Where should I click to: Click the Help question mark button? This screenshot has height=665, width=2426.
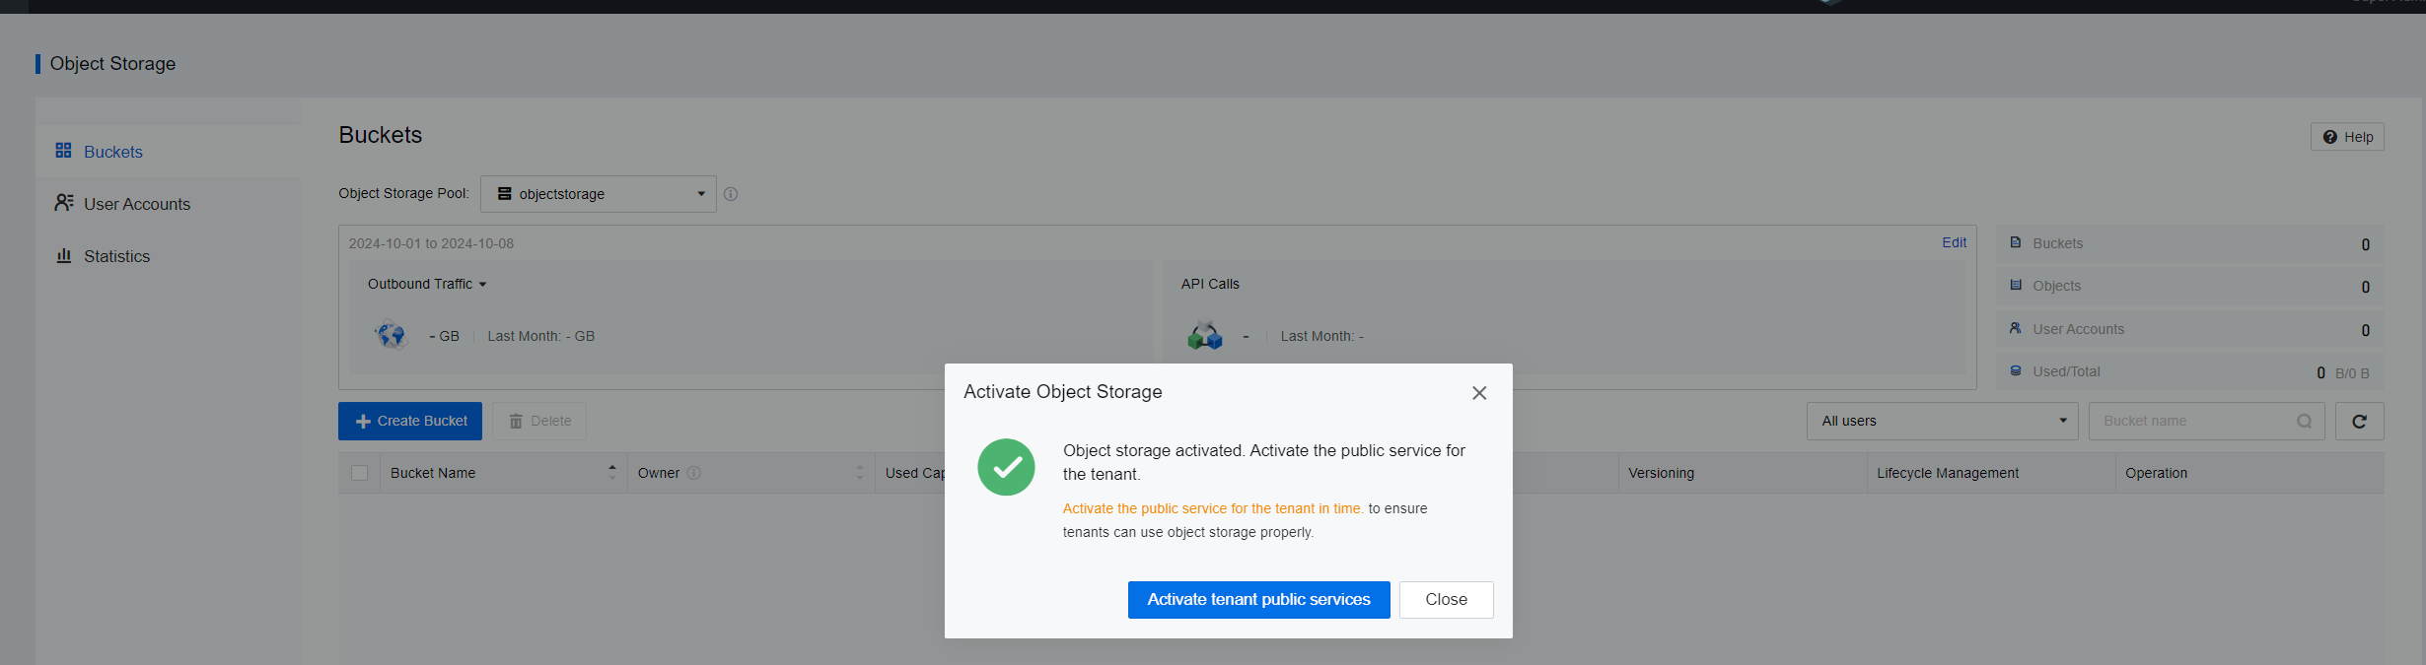tap(2347, 137)
